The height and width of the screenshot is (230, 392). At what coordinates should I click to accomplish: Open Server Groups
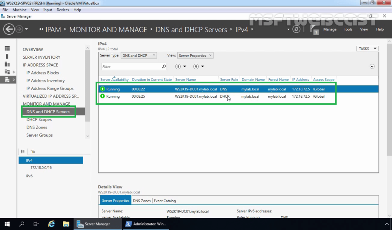point(39,135)
